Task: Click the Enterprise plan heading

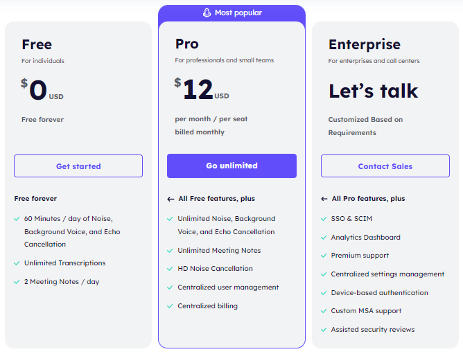Action: (365, 45)
